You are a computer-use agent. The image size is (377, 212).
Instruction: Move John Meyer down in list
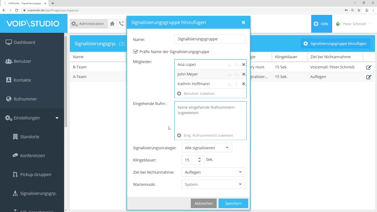point(230,74)
